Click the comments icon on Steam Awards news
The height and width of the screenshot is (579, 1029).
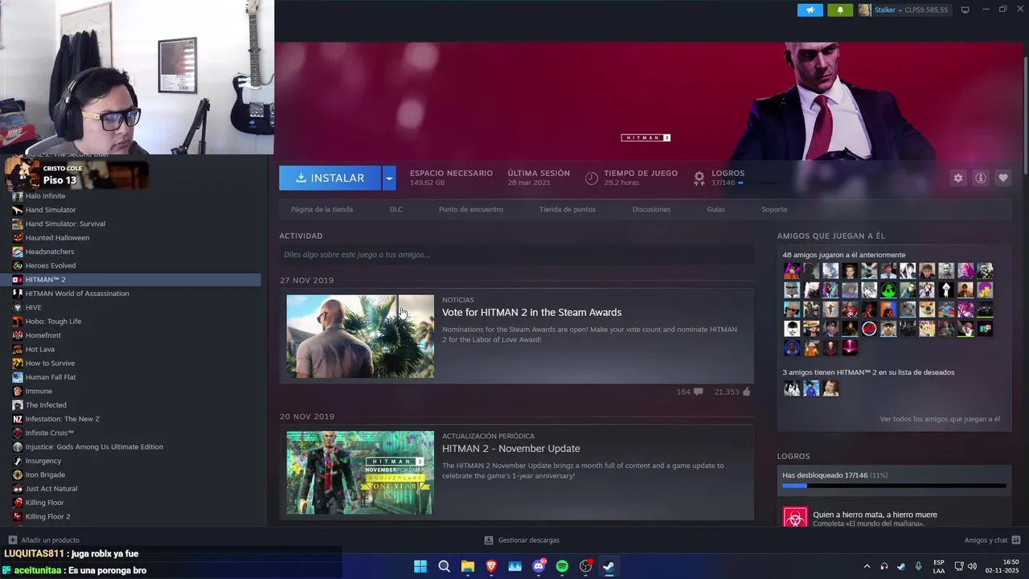tap(698, 392)
